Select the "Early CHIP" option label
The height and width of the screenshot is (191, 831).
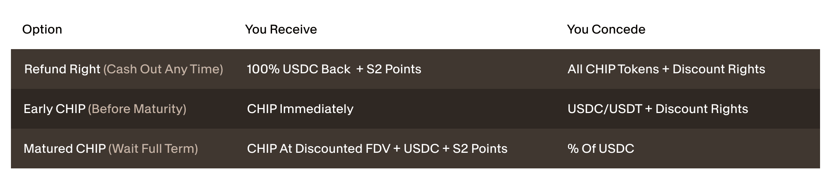coord(54,109)
